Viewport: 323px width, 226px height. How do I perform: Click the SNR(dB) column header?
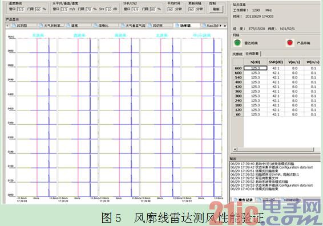coord(276,62)
